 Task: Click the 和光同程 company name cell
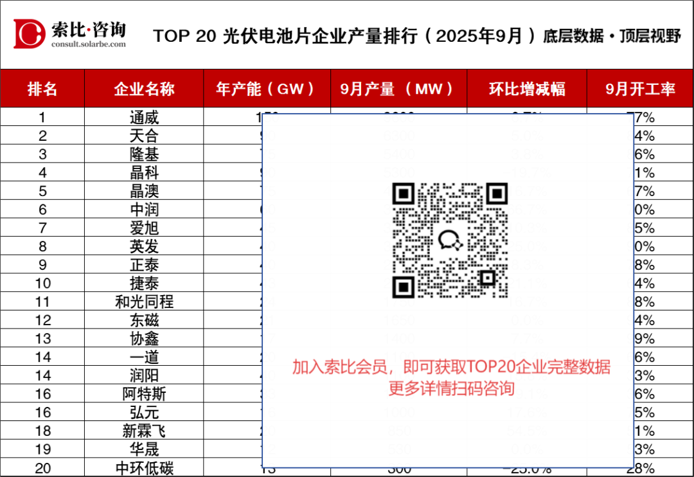tap(144, 301)
